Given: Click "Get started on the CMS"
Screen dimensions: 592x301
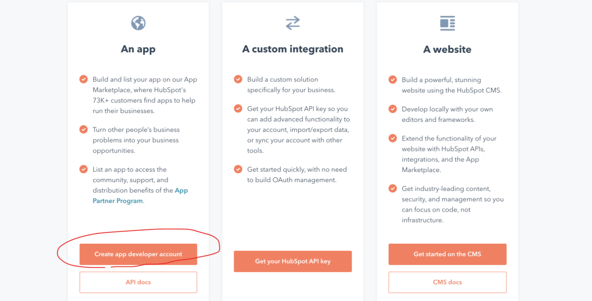Looking at the screenshot, I should (447, 254).
